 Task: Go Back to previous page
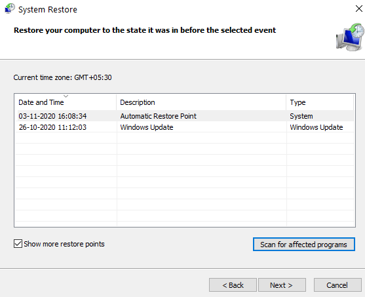pyautogui.click(x=233, y=285)
